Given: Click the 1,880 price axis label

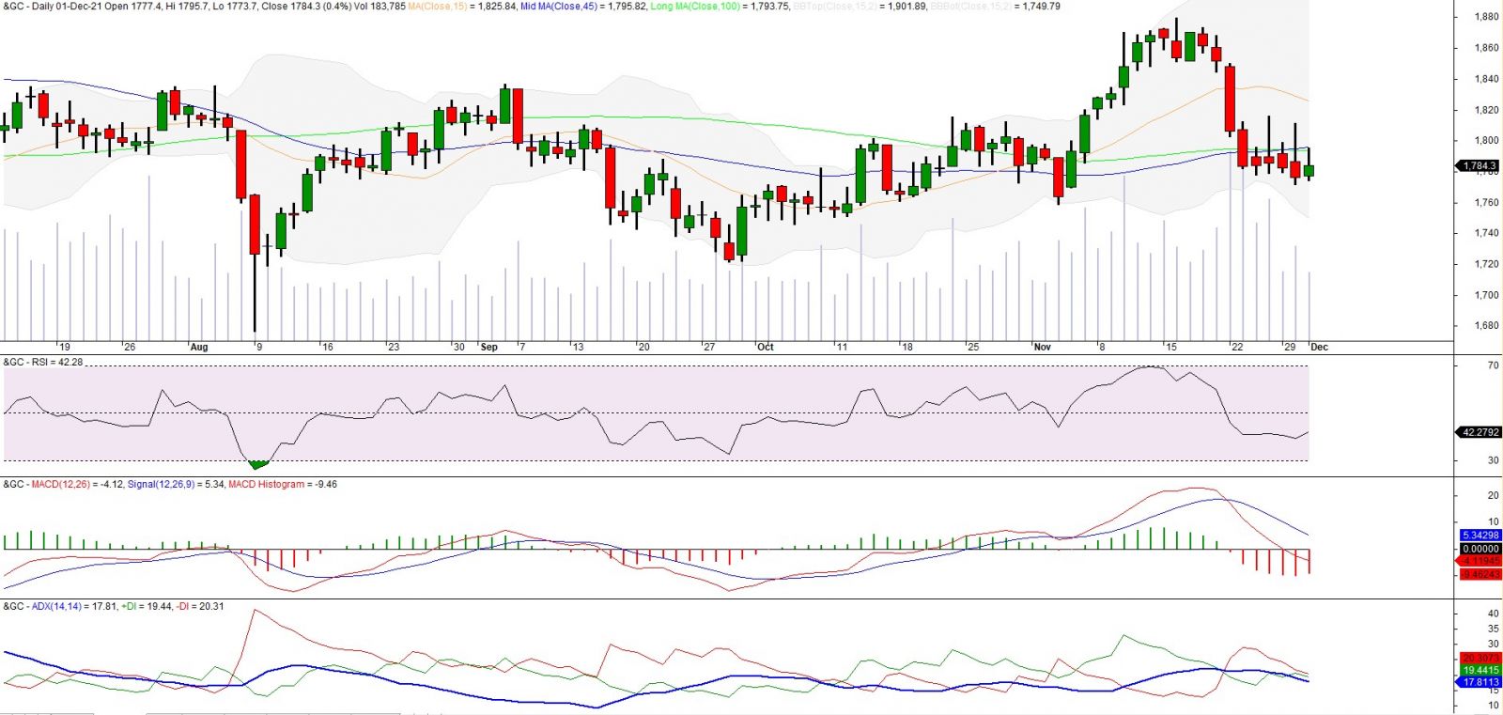Looking at the screenshot, I should point(1486,17).
